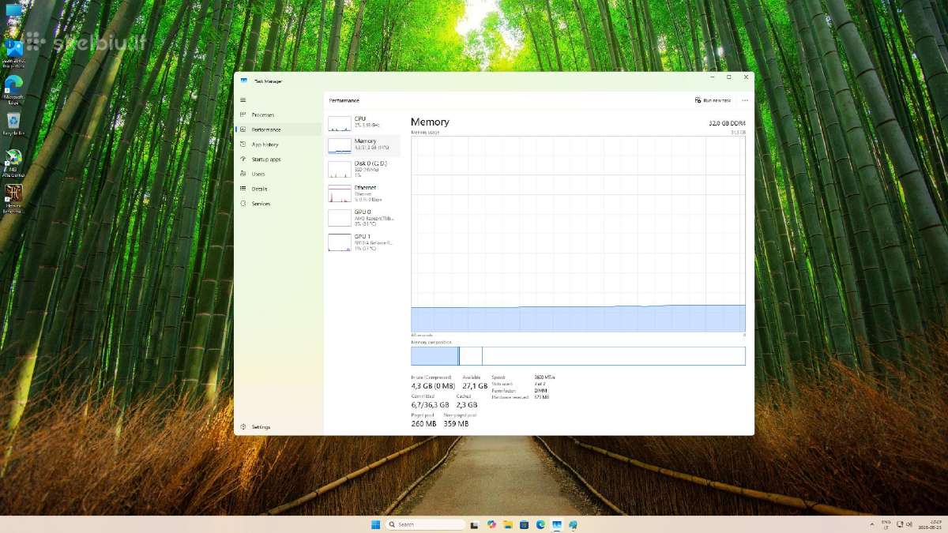Click the last pinned taskbar app icon
Screen dimensions: 948x533
point(574,524)
